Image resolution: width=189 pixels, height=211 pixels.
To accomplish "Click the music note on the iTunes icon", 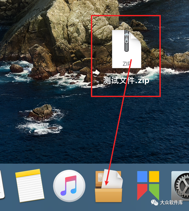I will pos(69,185).
